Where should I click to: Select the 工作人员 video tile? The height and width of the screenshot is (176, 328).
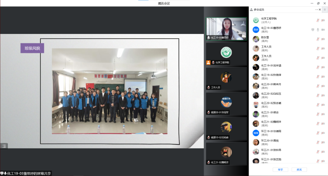(226, 79)
